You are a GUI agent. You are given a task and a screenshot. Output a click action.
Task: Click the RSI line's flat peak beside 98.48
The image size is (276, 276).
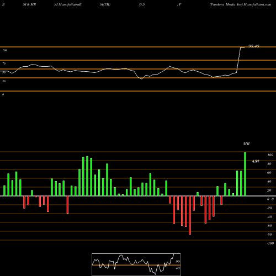(x=242, y=47)
